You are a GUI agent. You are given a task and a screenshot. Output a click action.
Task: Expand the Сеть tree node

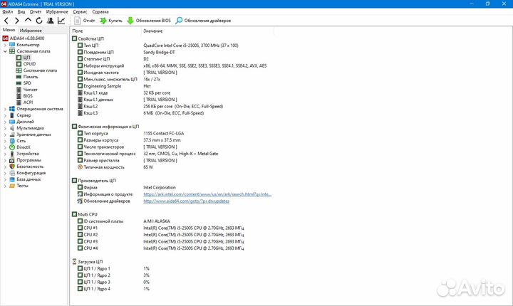[5, 141]
